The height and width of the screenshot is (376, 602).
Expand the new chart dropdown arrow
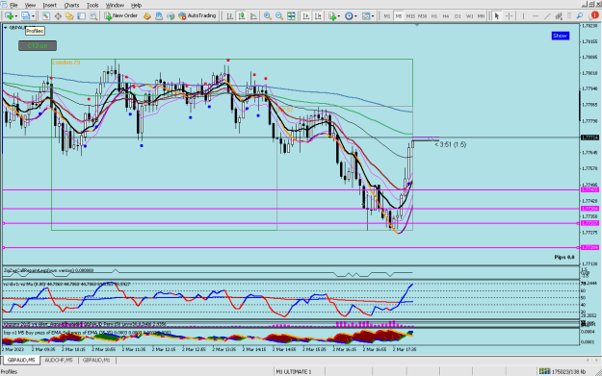point(15,16)
